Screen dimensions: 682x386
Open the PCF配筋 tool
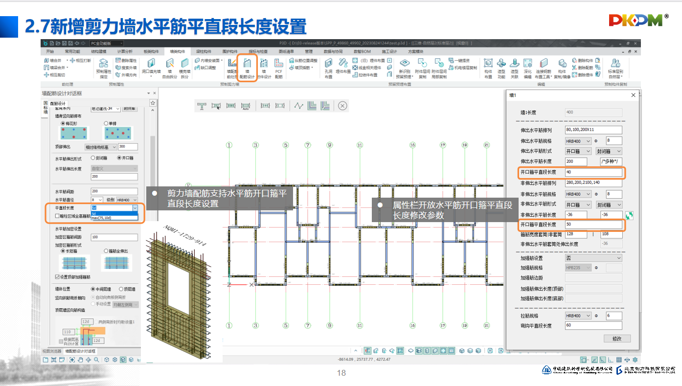(278, 67)
